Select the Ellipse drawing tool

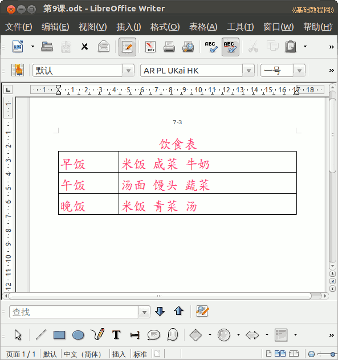tap(78, 335)
